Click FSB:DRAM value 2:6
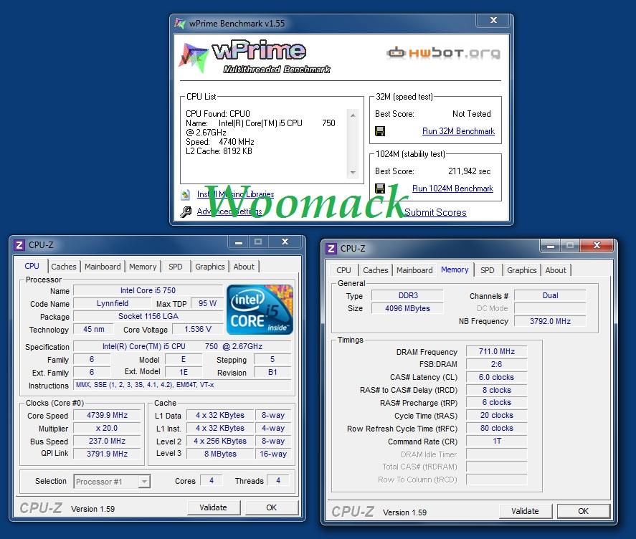 tap(496, 364)
